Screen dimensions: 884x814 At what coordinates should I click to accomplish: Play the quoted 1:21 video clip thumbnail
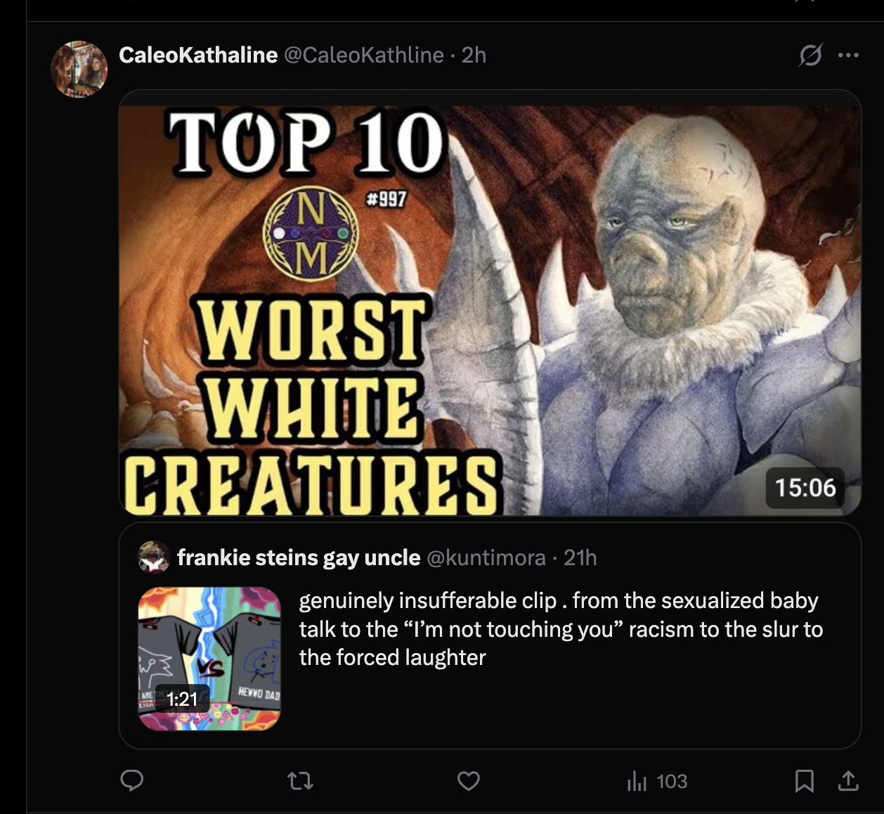pos(209,659)
